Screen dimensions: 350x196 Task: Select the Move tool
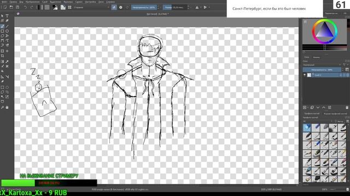click(x=7, y=51)
